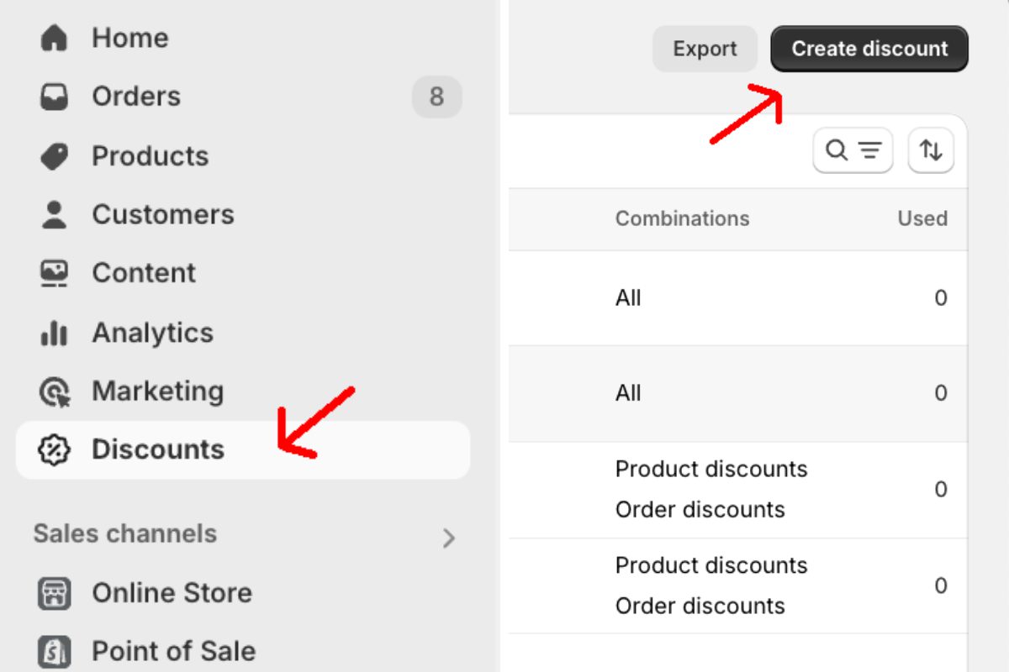Click the Content media icon
1009x672 pixels.
click(x=54, y=273)
